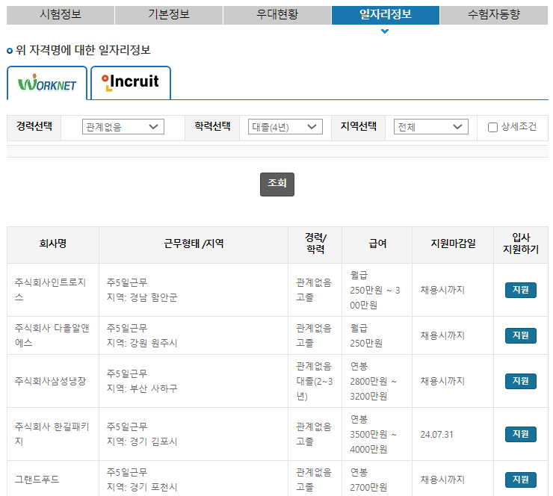Go to the 수험자동향 tab

coord(494,15)
